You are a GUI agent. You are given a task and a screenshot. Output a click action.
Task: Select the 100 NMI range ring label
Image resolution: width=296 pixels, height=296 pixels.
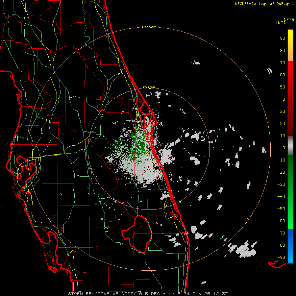149,27
